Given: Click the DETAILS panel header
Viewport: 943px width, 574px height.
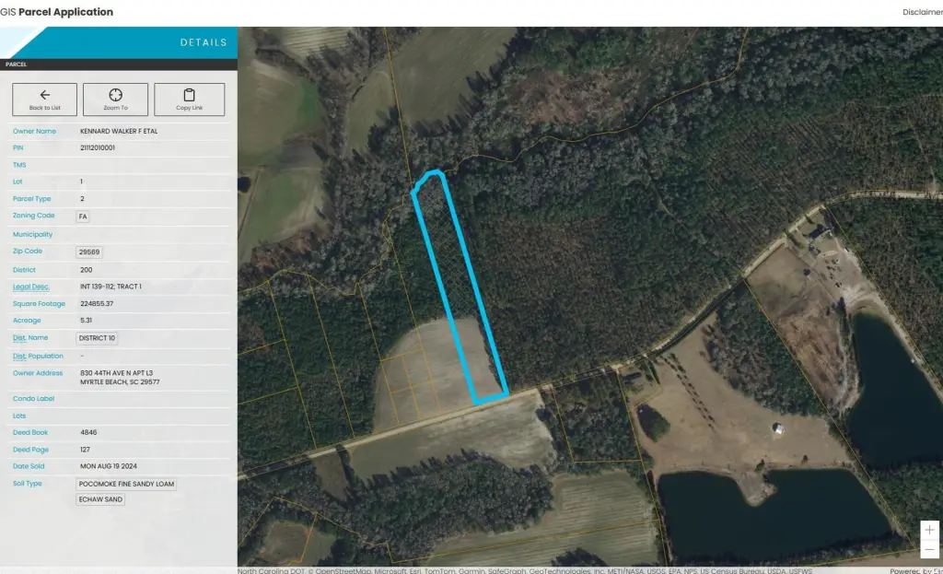Looking at the screenshot, I should click(204, 42).
